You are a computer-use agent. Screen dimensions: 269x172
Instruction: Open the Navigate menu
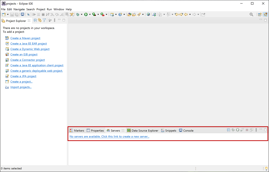point(19,9)
